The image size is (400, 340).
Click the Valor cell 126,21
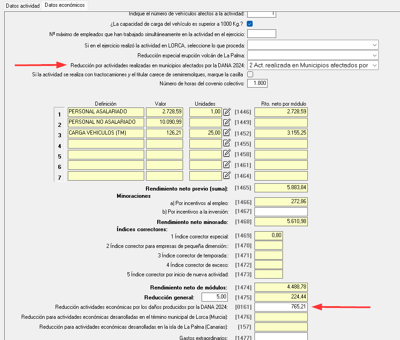pos(164,133)
